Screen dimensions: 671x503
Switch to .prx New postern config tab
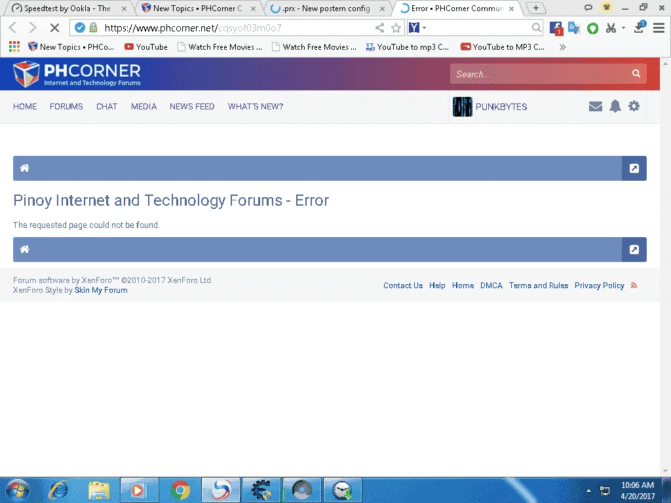328,8
